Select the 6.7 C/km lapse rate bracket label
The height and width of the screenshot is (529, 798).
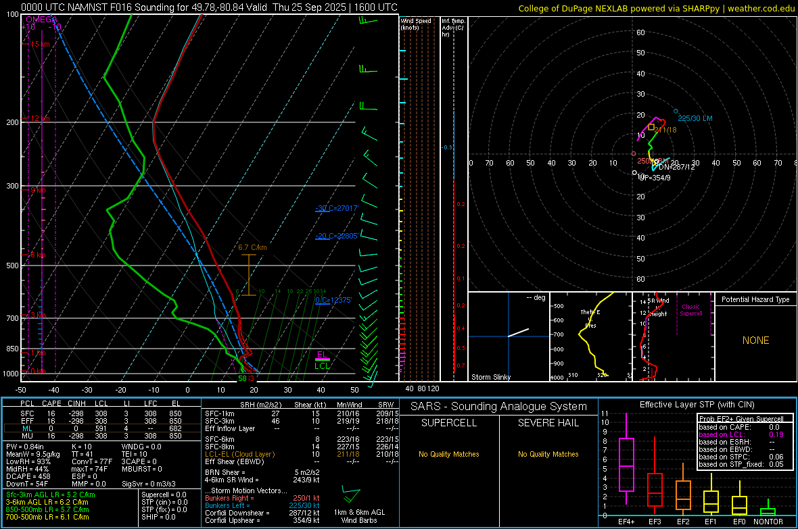[252, 248]
